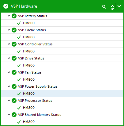Open the search magnifier in VSP Hardware header
The image size is (124, 126).
(x=104, y=7)
